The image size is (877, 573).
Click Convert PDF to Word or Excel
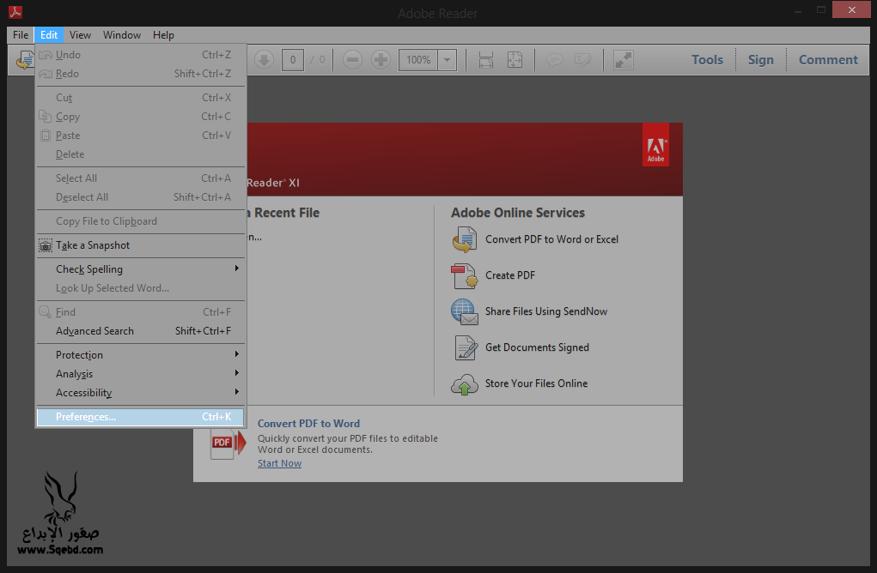551,239
